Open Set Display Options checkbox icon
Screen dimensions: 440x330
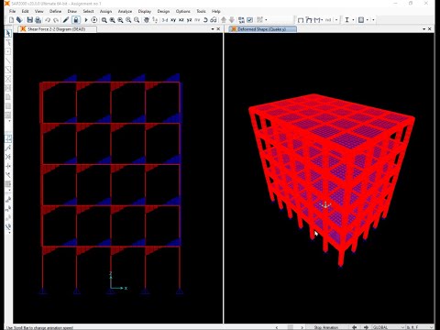pos(249,20)
